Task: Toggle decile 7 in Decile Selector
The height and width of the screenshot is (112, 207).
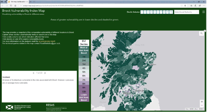Action: tap(161, 12)
